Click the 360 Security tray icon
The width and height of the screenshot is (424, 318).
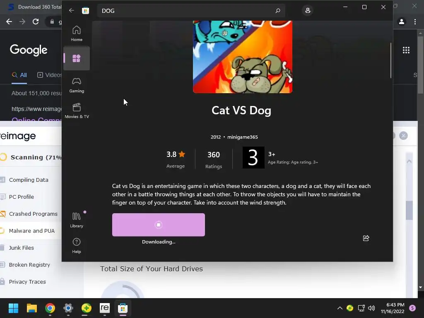350,308
